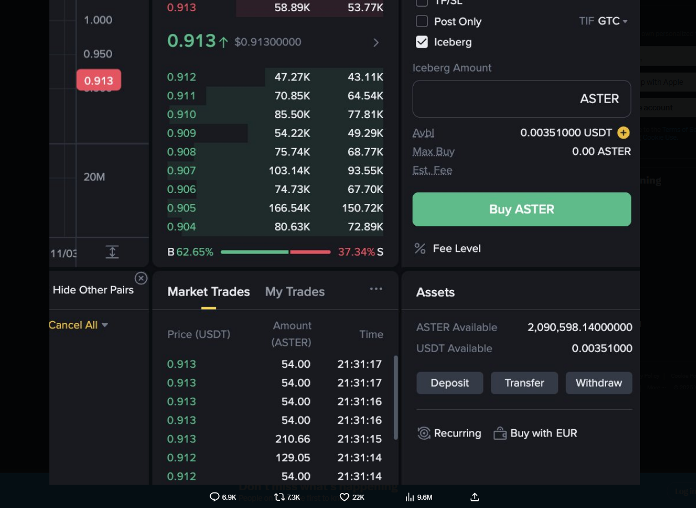Image resolution: width=696 pixels, height=508 pixels.
Task: Click the green buy-sell ratio bar
Action: click(x=255, y=251)
